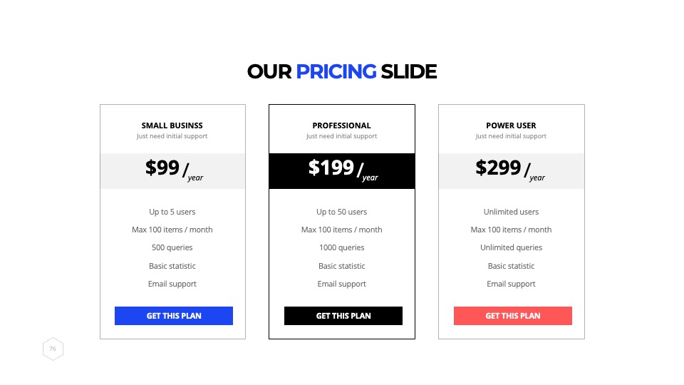Screen dimensions: 684x385
Task: Click the PROFESSIONAL plan heading
Action: point(341,125)
